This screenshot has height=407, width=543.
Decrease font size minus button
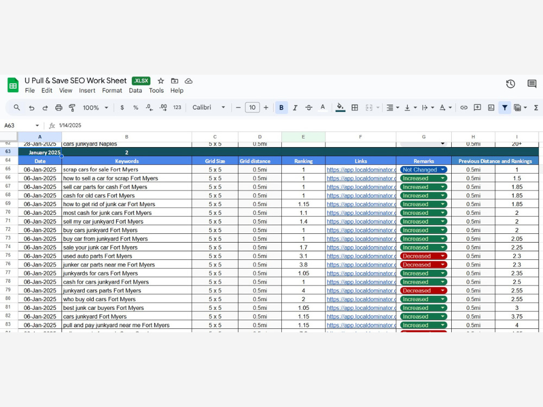click(x=238, y=107)
